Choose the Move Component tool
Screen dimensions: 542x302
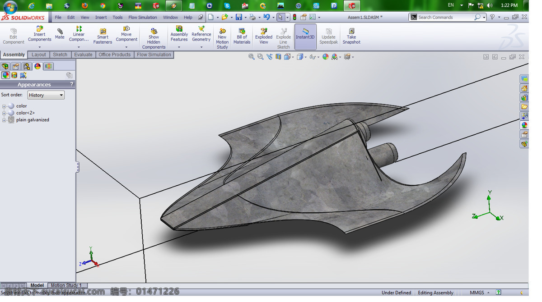coord(126,34)
